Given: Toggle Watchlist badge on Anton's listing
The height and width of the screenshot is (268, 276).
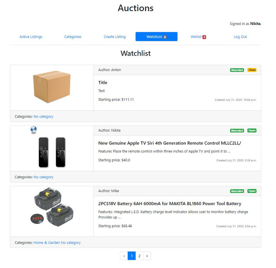Looking at the screenshot, I should click(237, 70).
